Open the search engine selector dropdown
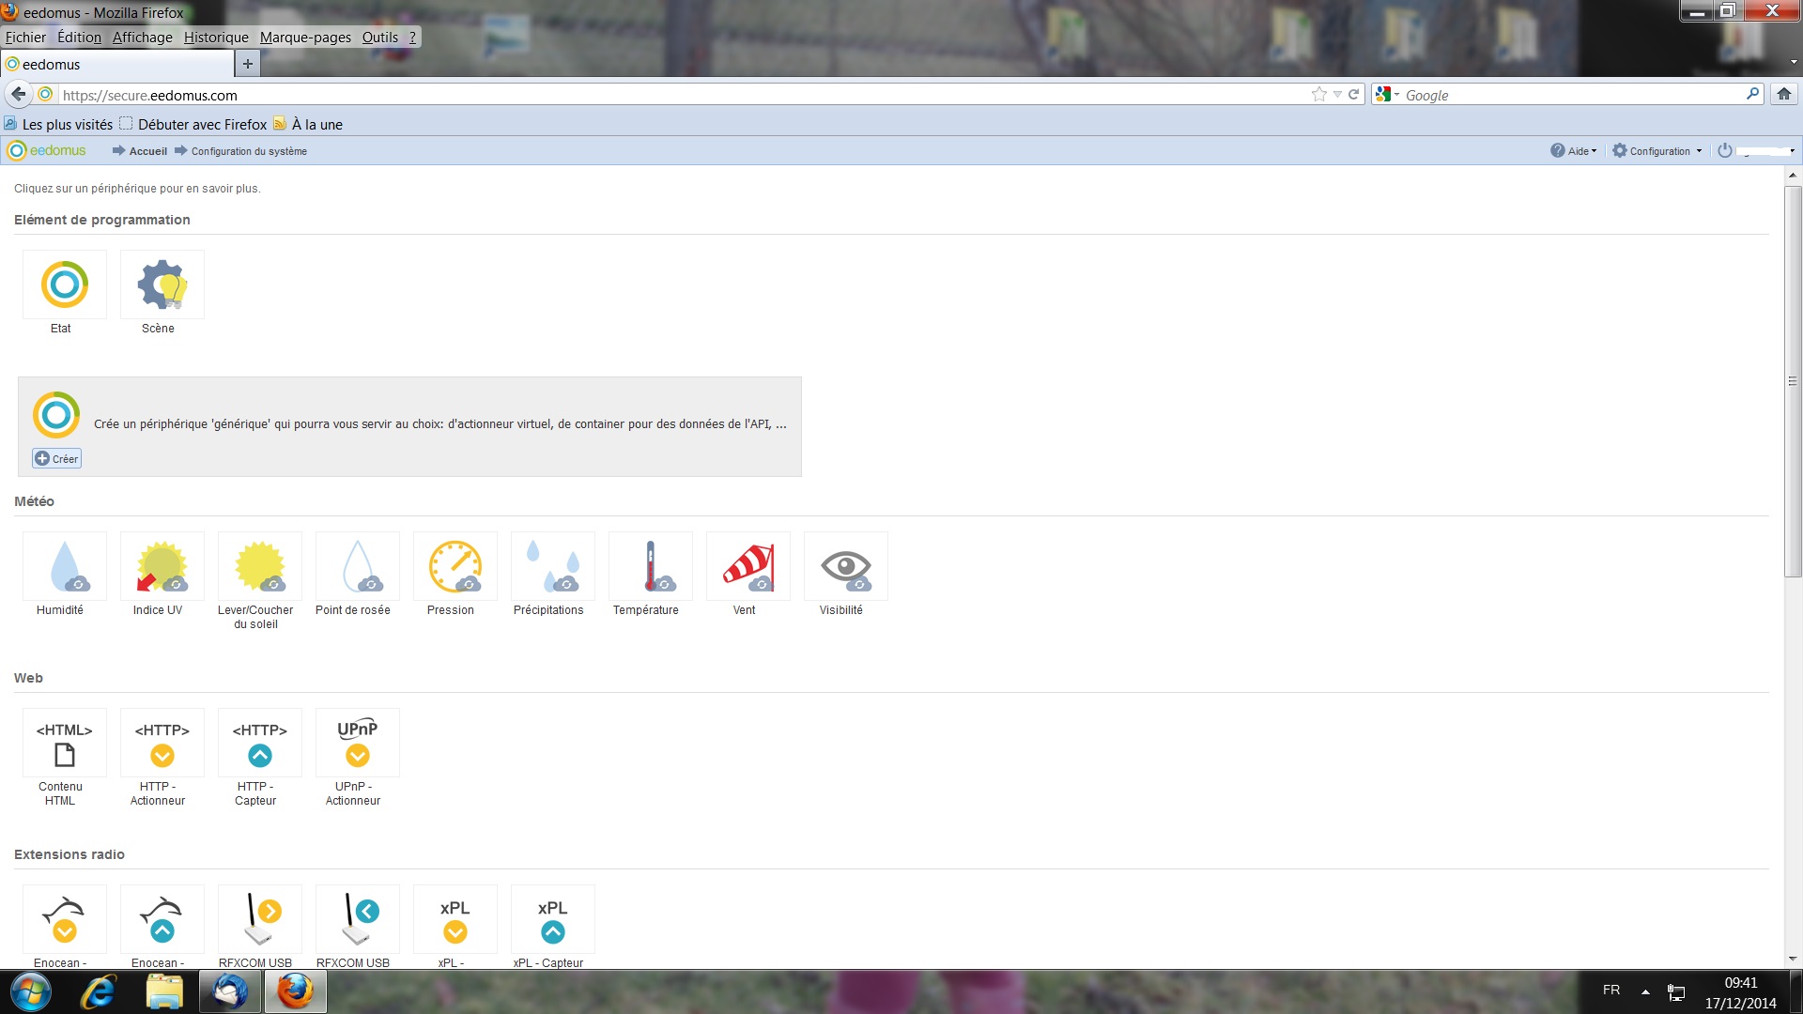The height and width of the screenshot is (1014, 1803). point(1388,94)
